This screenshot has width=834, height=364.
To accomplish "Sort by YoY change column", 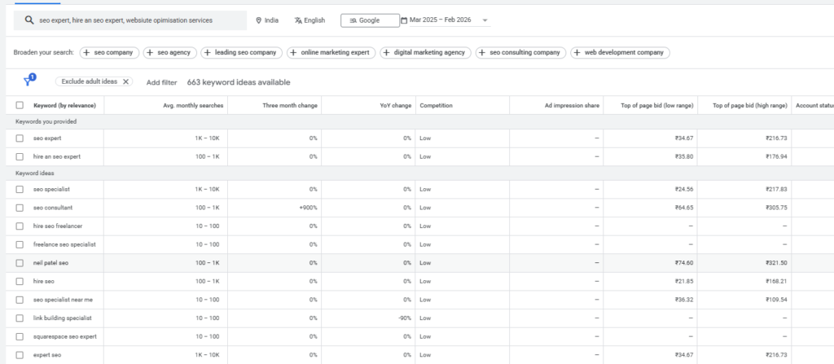I will click(397, 105).
